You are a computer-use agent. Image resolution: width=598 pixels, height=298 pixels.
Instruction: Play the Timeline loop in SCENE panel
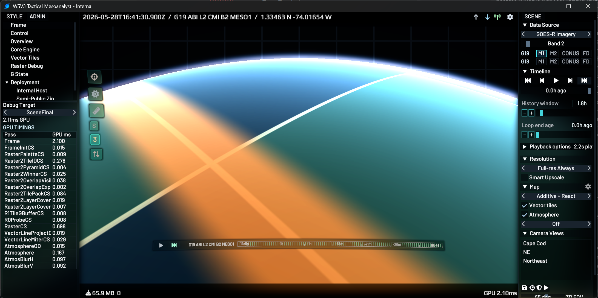click(x=556, y=80)
